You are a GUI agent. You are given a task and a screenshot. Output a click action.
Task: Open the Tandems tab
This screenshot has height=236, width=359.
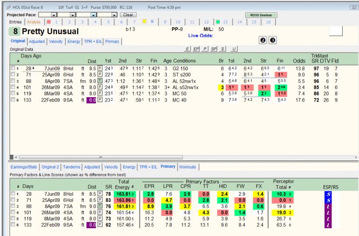(x=71, y=167)
